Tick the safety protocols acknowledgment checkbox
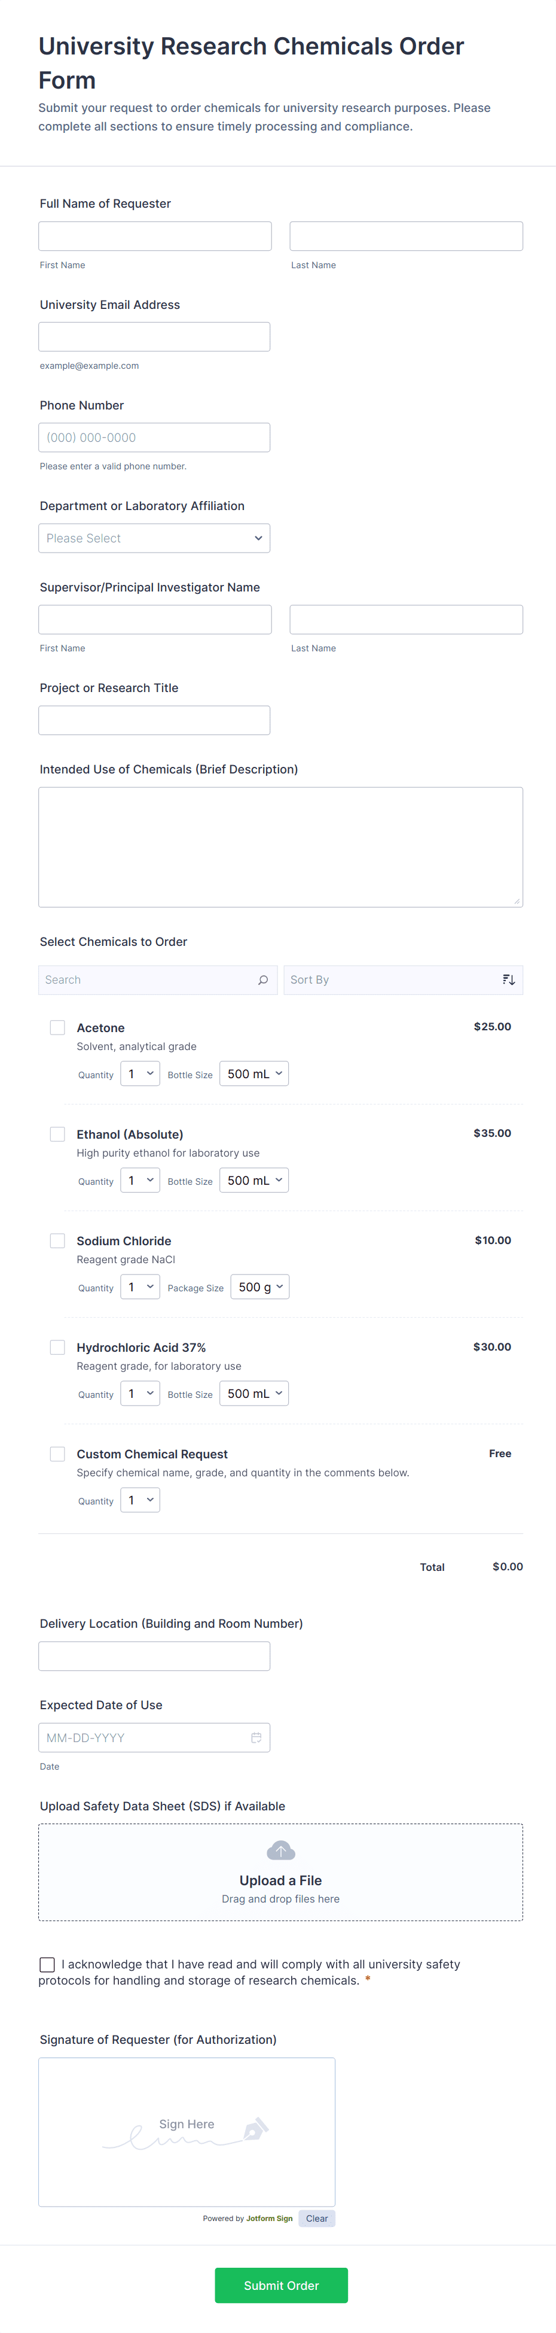Viewport: 556px width, 2333px height. [x=47, y=1964]
